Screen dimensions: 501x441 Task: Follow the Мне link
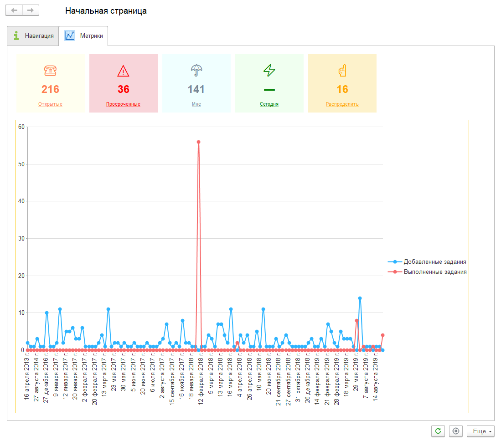click(196, 104)
